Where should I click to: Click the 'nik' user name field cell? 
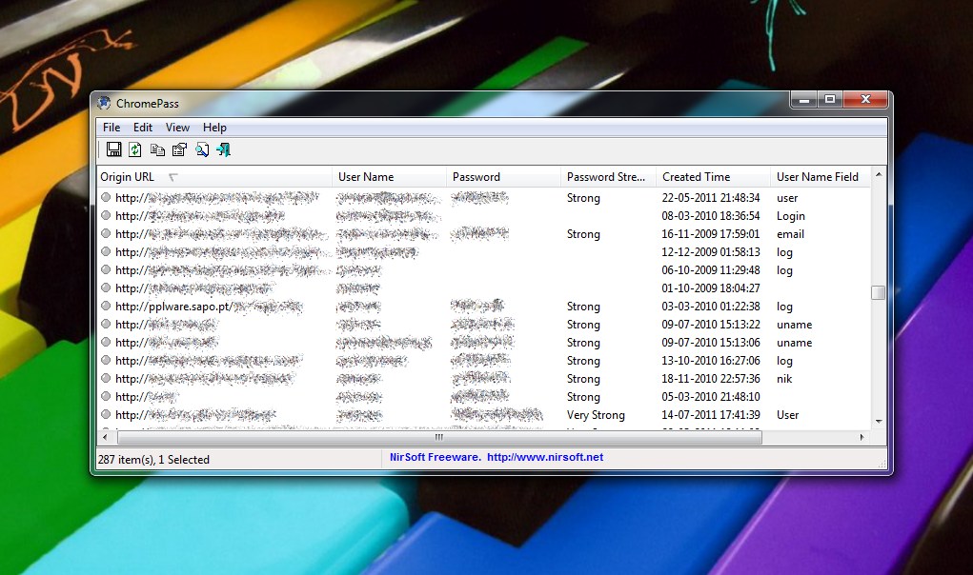784,379
